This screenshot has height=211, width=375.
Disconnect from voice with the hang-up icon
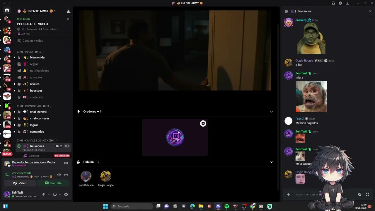tap(66, 175)
